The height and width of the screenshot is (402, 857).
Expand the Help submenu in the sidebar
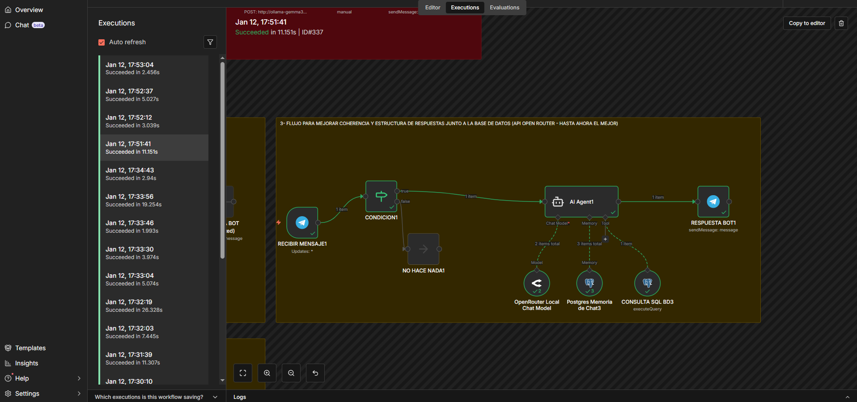tap(79, 378)
